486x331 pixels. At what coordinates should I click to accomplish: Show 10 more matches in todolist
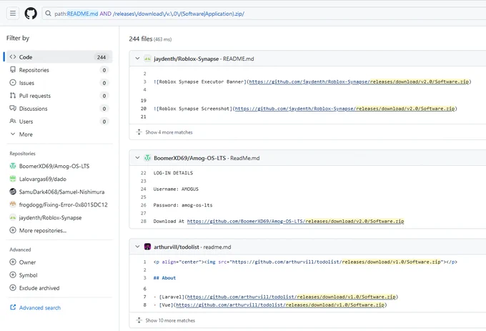pos(170,320)
